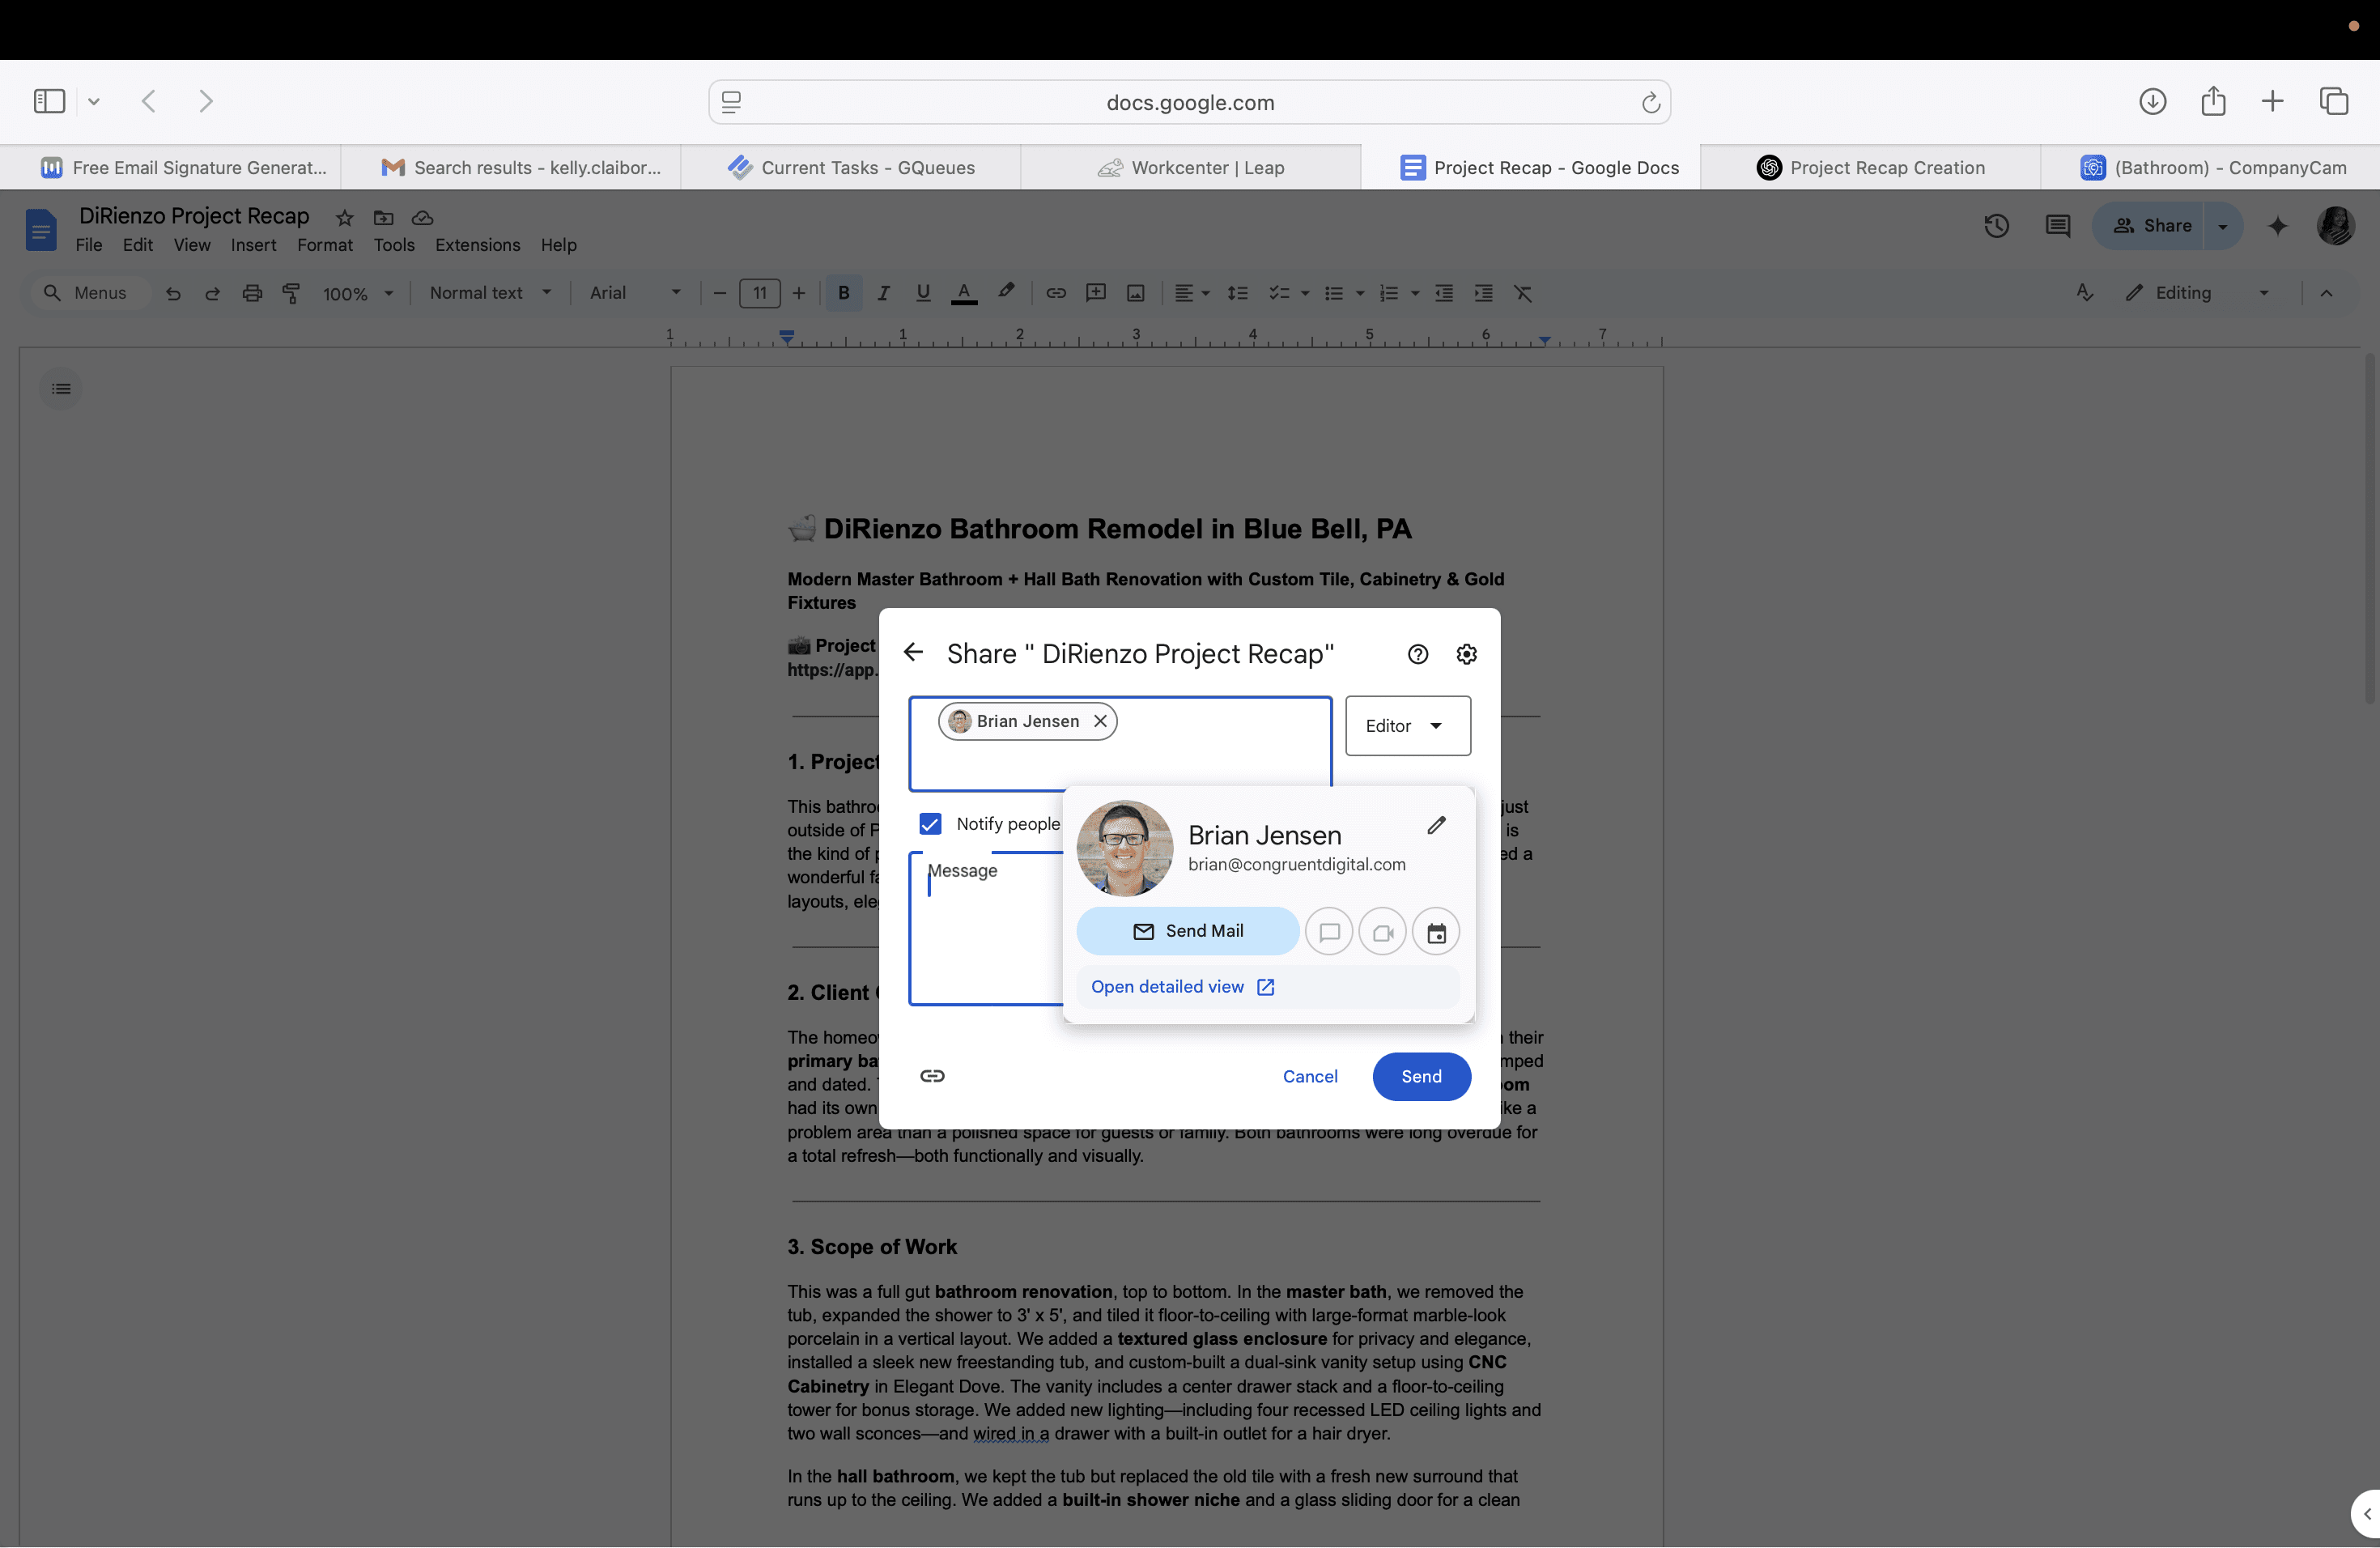Switch to Workcenter | Leap tab

tap(1190, 168)
